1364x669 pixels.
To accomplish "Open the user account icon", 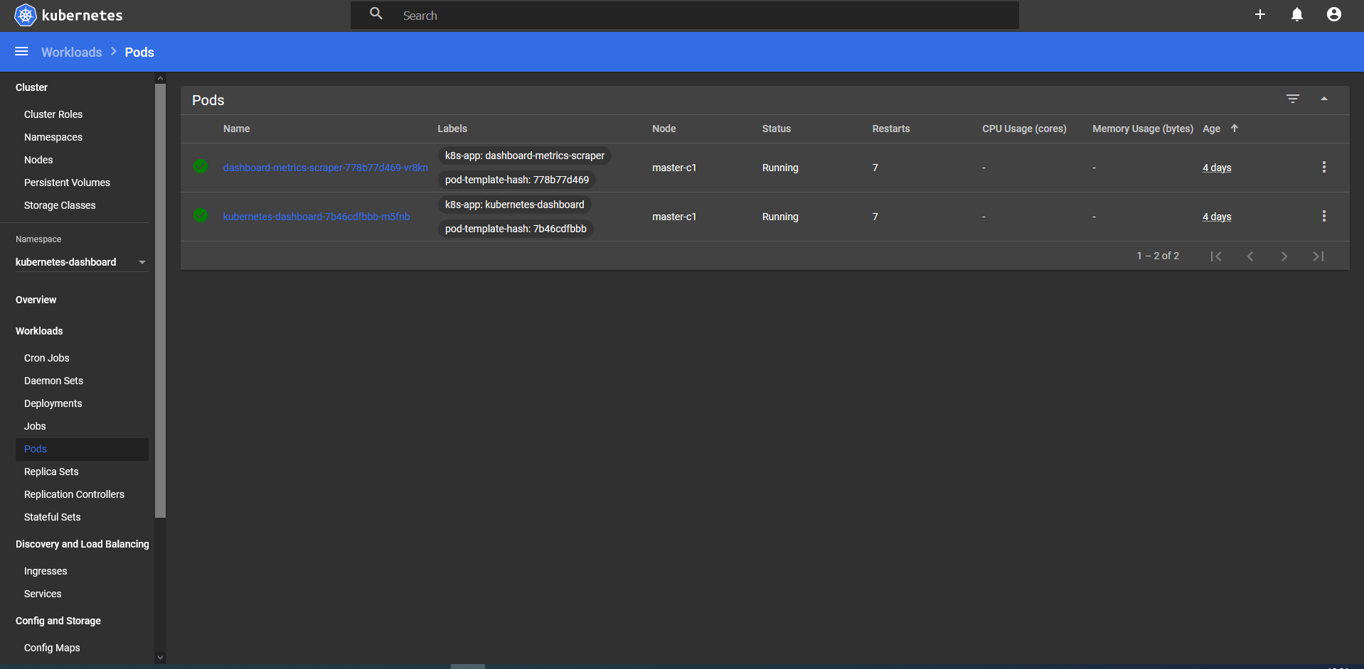I will pyautogui.click(x=1333, y=14).
